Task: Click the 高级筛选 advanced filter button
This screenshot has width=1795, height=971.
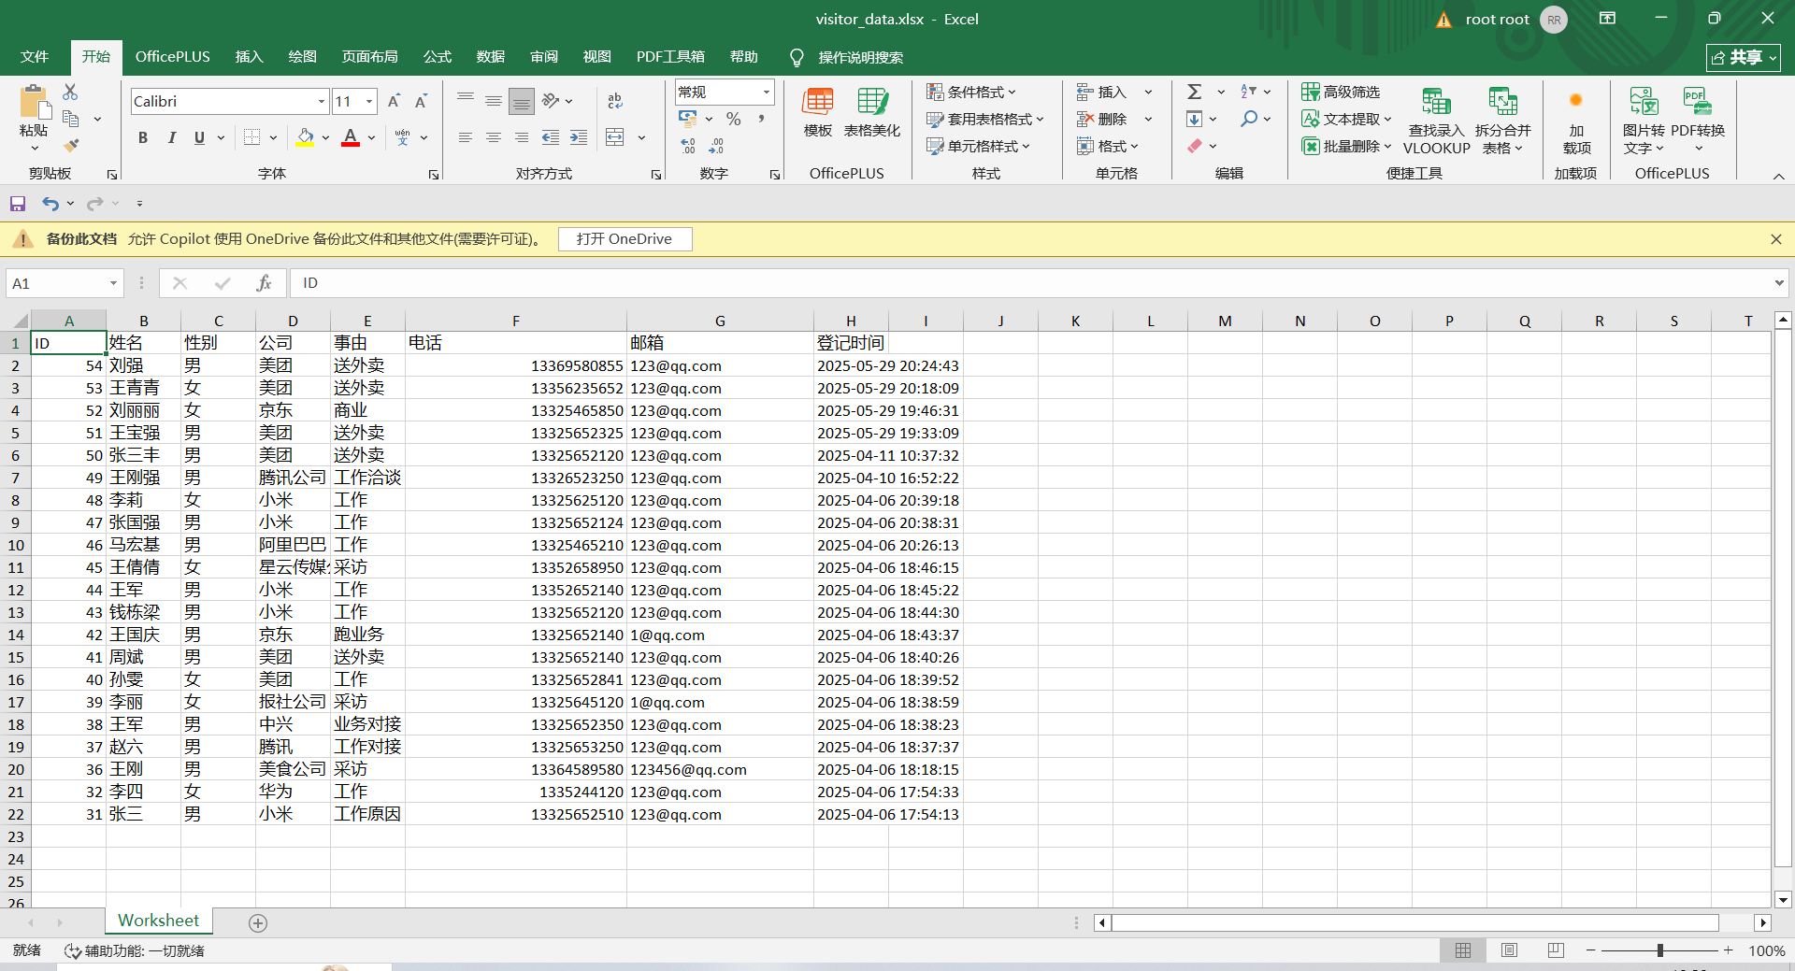Action: pos(1341,92)
